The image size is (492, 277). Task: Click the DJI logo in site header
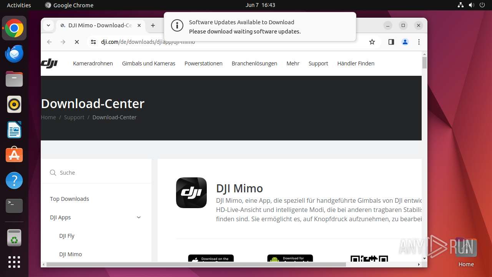pos(49,63)
